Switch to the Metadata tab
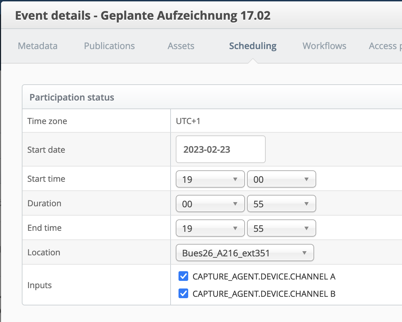 pyautogui.click(x=37, y=46)
